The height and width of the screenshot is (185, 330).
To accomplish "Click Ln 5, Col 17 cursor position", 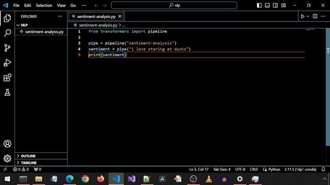I will [199, 169].
